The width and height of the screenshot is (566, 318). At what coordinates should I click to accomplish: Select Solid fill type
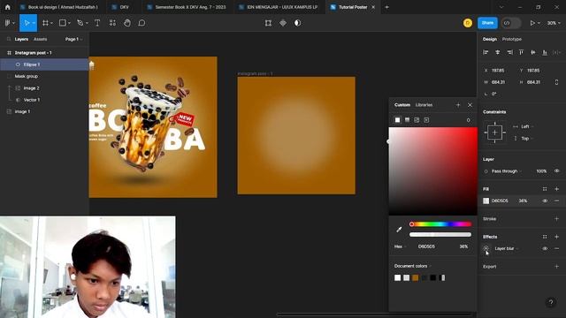click(x=397, y=120)
